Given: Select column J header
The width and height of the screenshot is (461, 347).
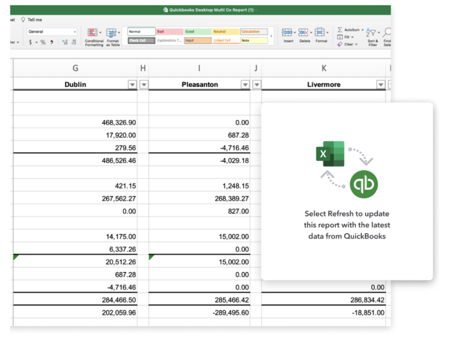Looking at the screenshot, I should (256, 68).
